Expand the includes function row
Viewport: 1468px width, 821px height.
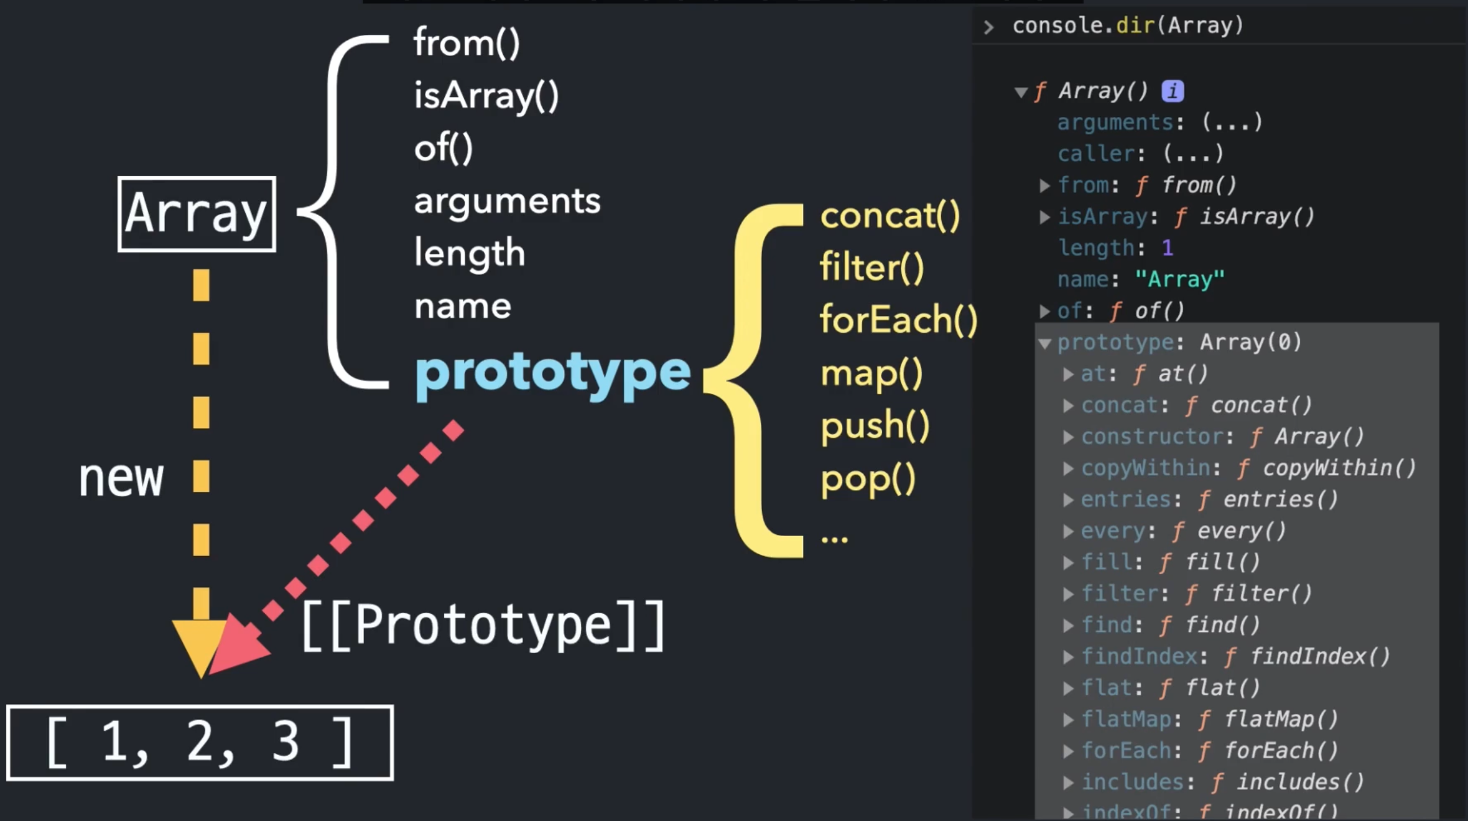[1069, 782]
